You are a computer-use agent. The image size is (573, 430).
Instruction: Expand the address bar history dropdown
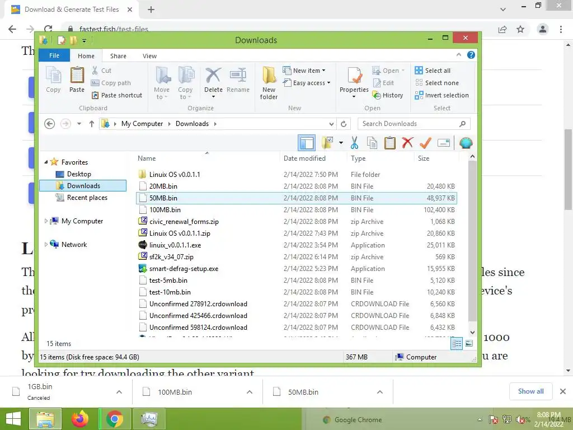pos(331,124)
